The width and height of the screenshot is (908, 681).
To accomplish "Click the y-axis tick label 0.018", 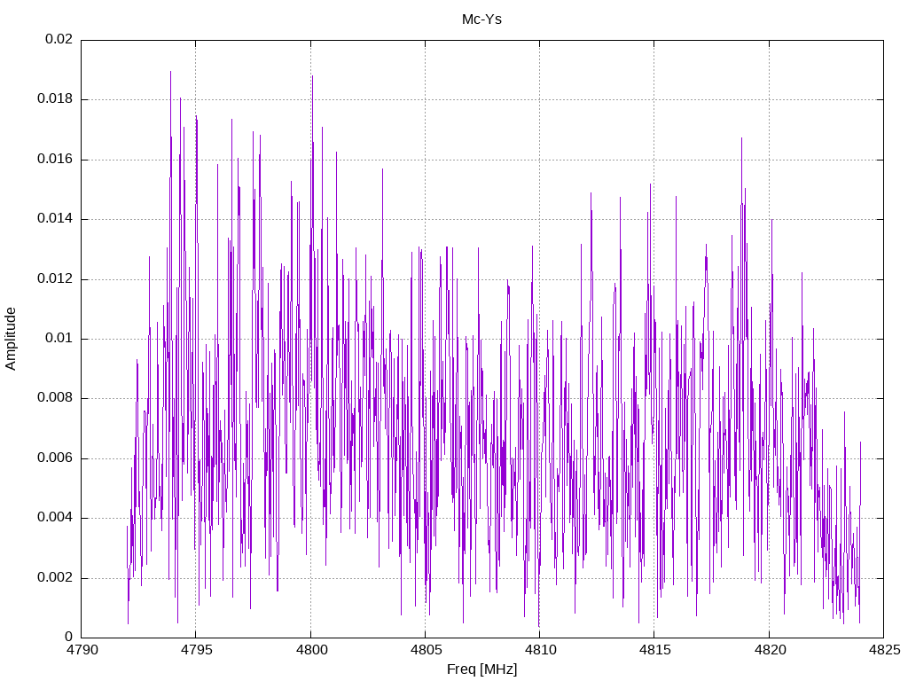I will point(55,98).
